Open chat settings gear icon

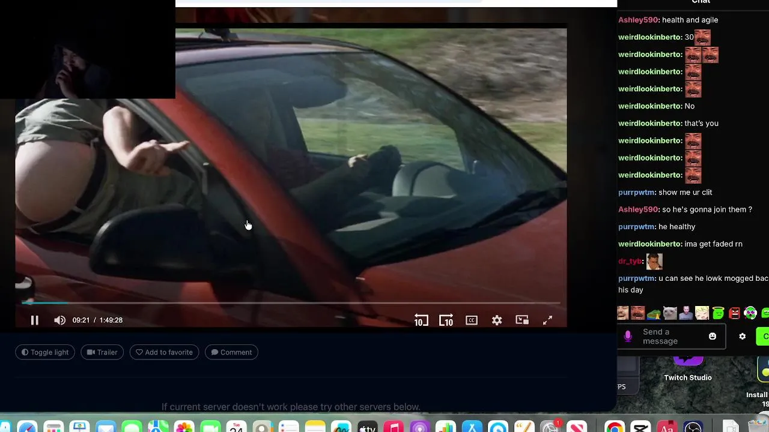pyautogui.click(x=743, y=337)
